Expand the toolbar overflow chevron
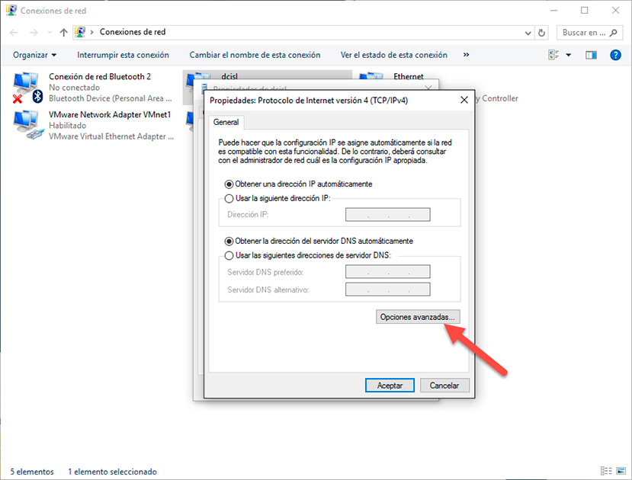The image size is (632, 480). click(x=466, y=55)
